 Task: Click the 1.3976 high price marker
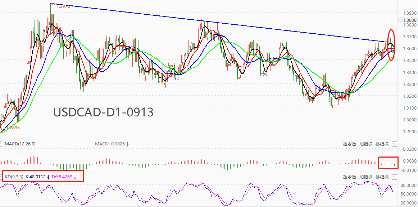[x=63, y=6]
